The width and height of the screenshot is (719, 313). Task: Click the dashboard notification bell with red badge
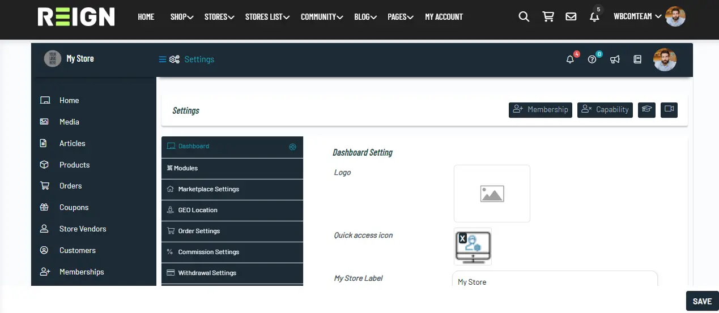(571, 59)
